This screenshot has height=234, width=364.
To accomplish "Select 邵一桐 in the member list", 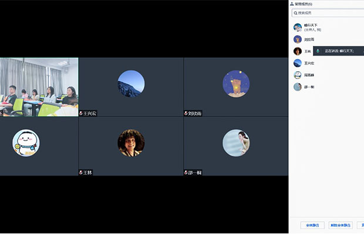I will [309, 87].
